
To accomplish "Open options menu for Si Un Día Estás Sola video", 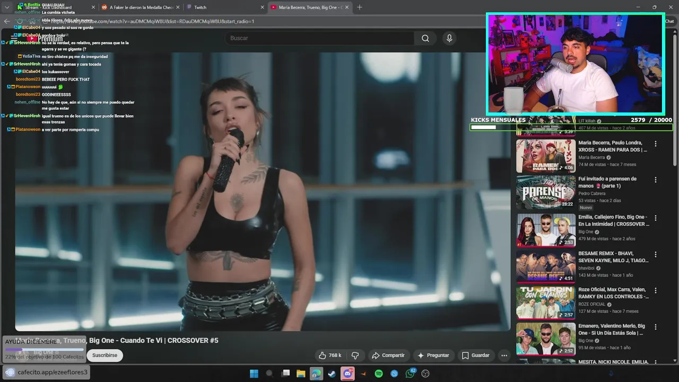I will point(656,327).
